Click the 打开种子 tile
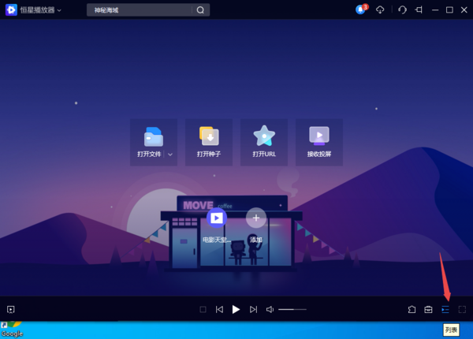Viewport: 473px width, 339px height. [x=209, y=142]
